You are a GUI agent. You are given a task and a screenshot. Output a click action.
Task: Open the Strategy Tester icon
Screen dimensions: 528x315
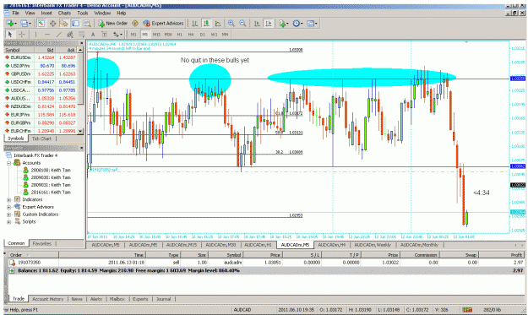[87, 23]
